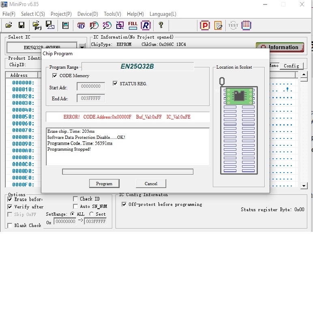Open the Project(P) menu

61,14
